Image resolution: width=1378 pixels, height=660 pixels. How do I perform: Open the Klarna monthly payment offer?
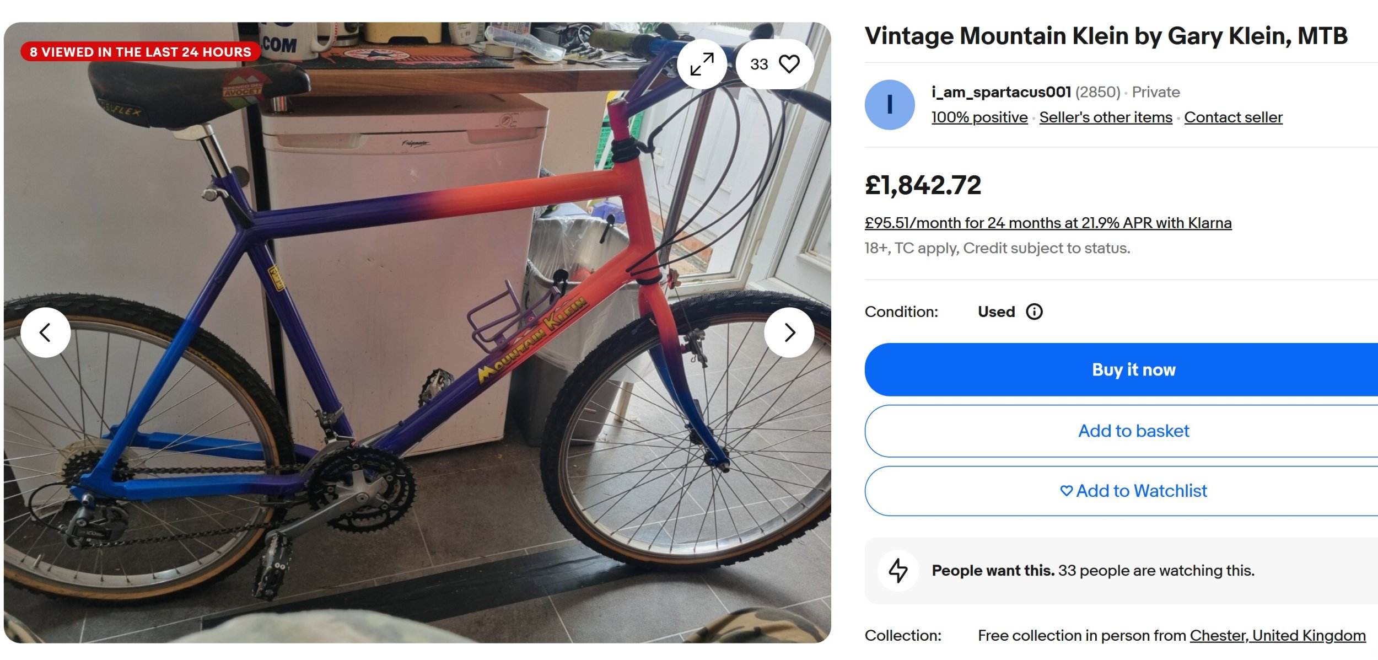1047,223
